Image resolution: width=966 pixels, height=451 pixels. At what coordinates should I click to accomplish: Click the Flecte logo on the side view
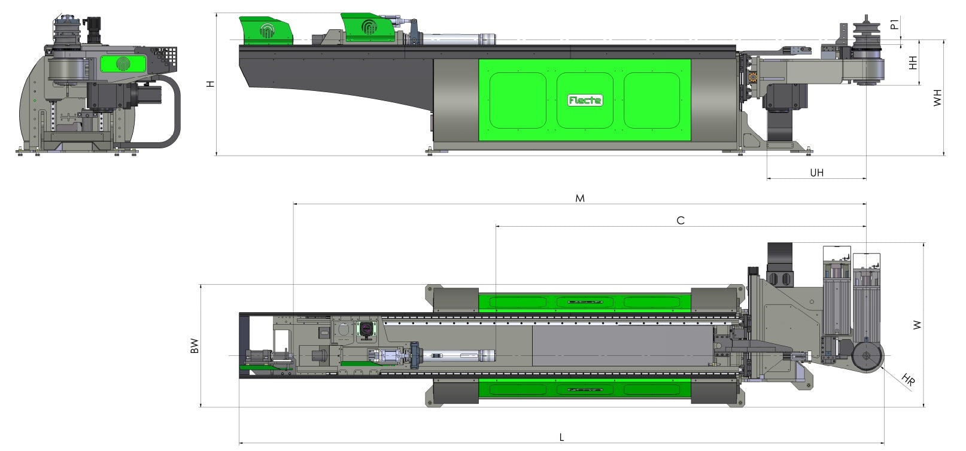pyautogui.click(x=585, y=100)
